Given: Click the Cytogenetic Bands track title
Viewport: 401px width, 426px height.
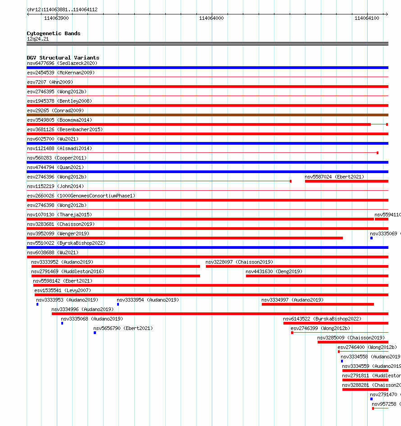Looking at the screenshot, I should [54, 33].
